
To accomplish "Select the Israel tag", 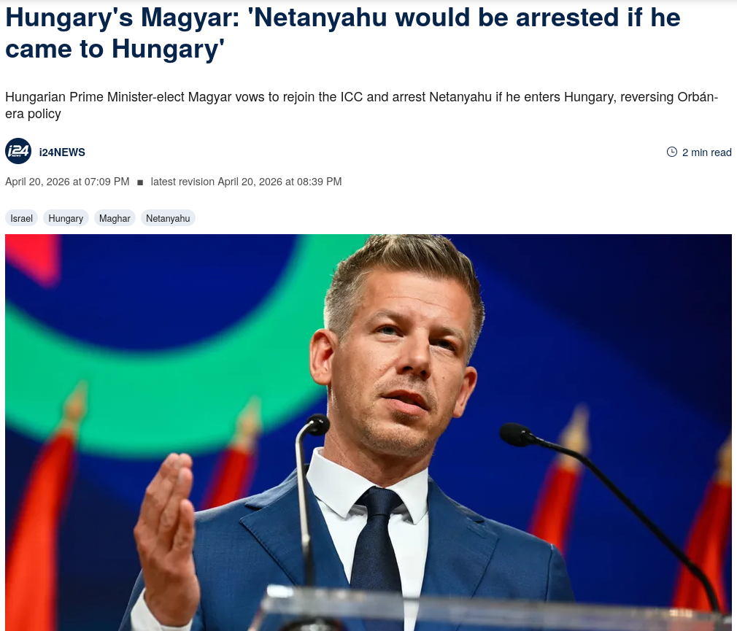I will point(22,218).
